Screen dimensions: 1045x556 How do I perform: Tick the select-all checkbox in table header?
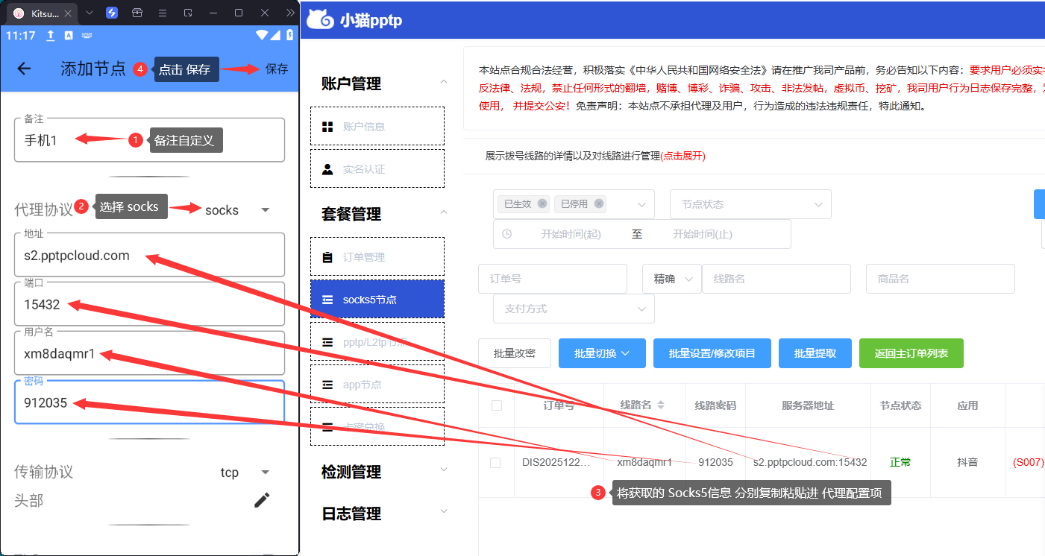[496, 405]
